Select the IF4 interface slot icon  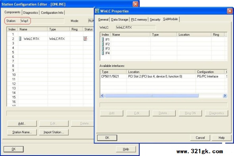(x=103, y=53)
